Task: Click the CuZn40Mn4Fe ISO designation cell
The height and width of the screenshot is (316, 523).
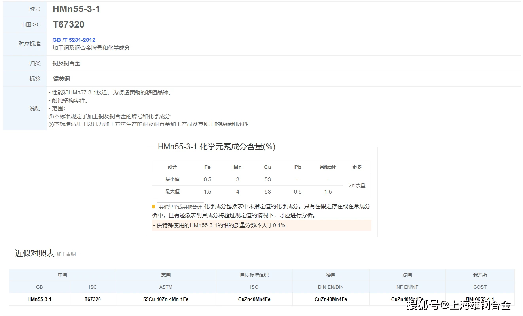Action: [254, 299]
